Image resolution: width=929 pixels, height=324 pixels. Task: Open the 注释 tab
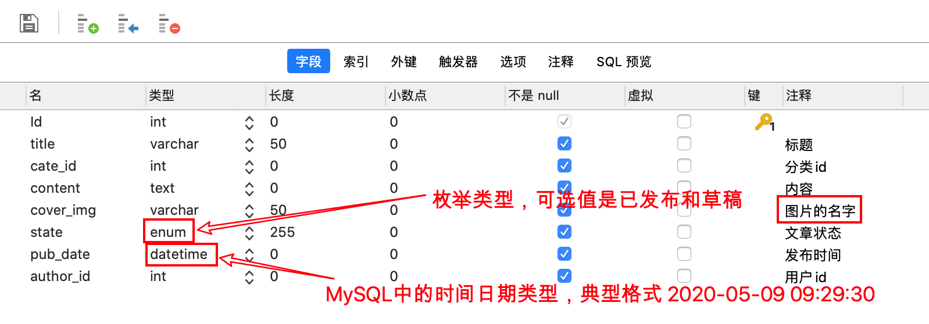(560, 62)
